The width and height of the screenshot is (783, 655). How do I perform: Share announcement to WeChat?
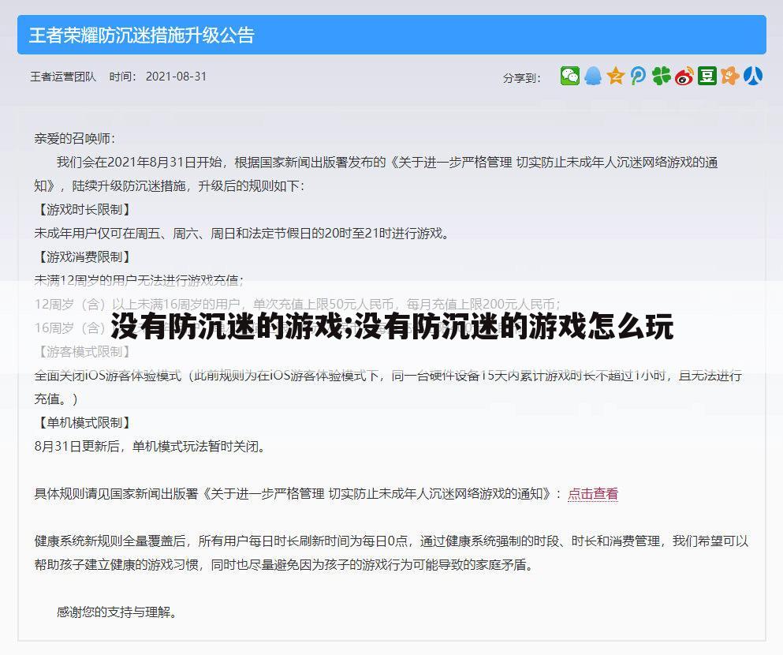click(x=570, y=76)
